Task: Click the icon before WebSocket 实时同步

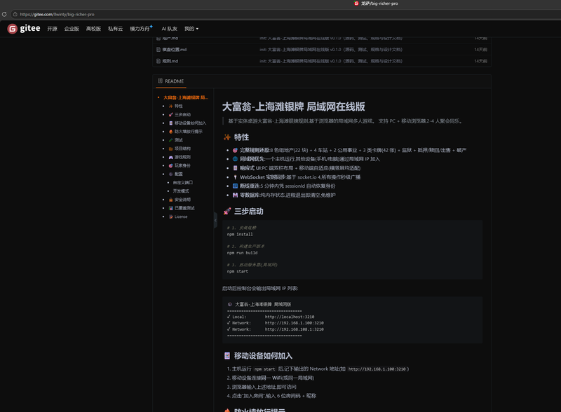Action: (x=235, y=177)
